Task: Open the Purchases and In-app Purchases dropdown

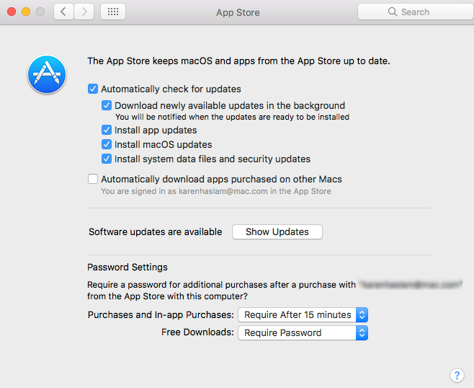Action: pyautogui.click(x=303, y=314)
